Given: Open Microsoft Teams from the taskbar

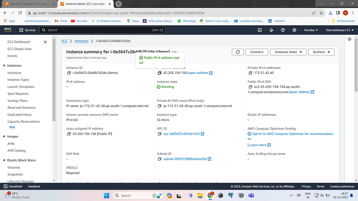Looking at the screenshot, I should (251, 196).
